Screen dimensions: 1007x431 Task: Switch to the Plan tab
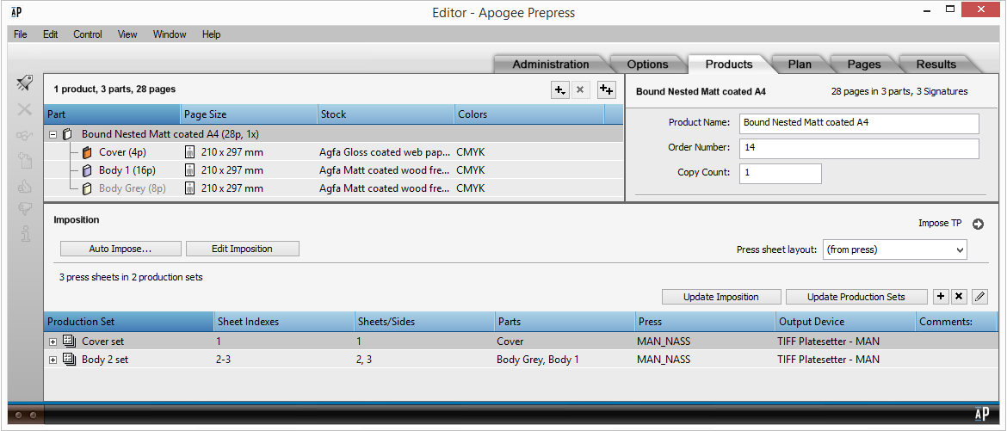800,65
